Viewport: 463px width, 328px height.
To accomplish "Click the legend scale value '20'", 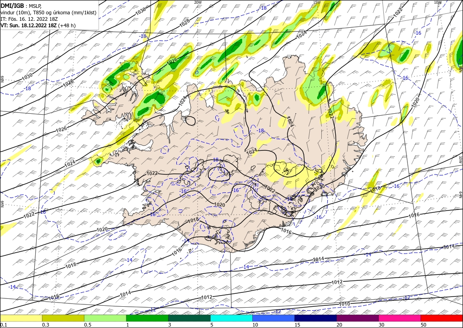I will pos(339,325).
